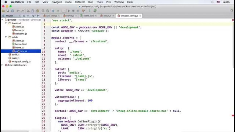Click the last green toolbar icon
The image size is (235, 132).
coord(95,11)
